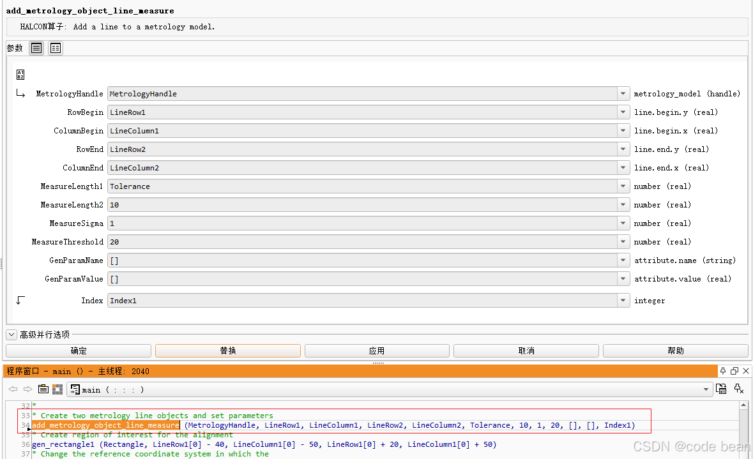Select the 参数 tab
The height and width of the screenshot is (459, 753).
(14, 48)
